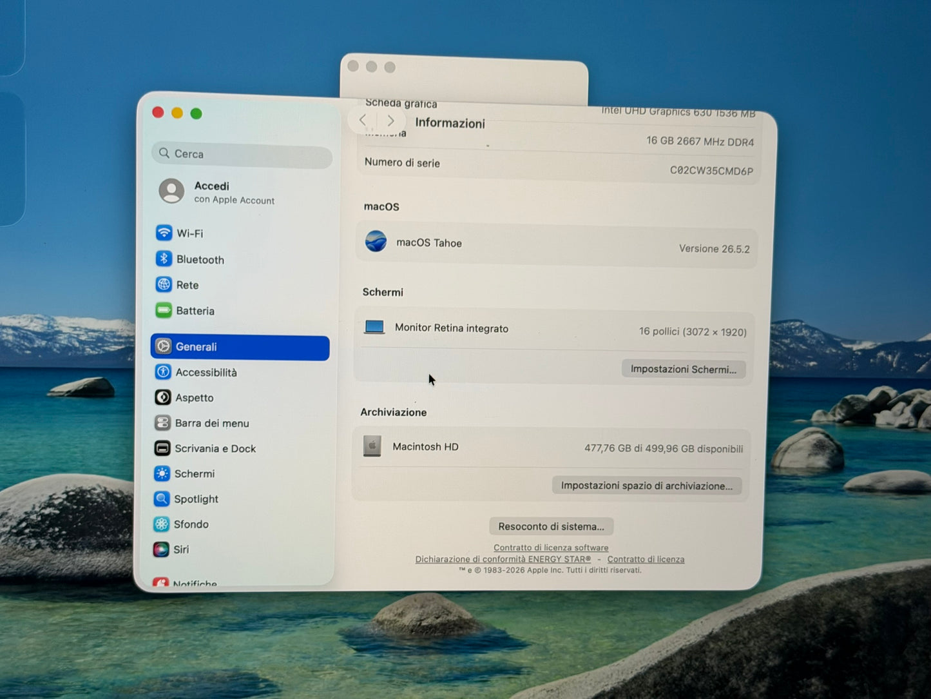Image resolution: width=931 pixels, height=699 pixels.
Task: Click the Wi-Fi icon in sidebar
Action: tap(164, 233)
